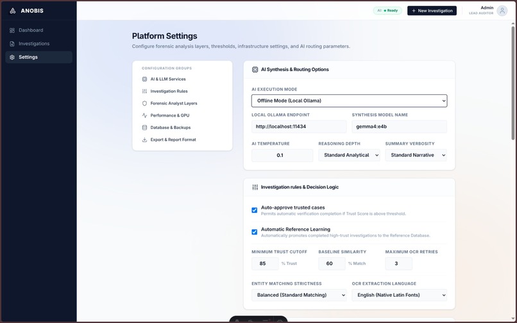The width and height of the screenshot is (517, 323).
Task: Open the AI Execution Mode dropdown
Action: pyautogui.click(x=349, y=101)
